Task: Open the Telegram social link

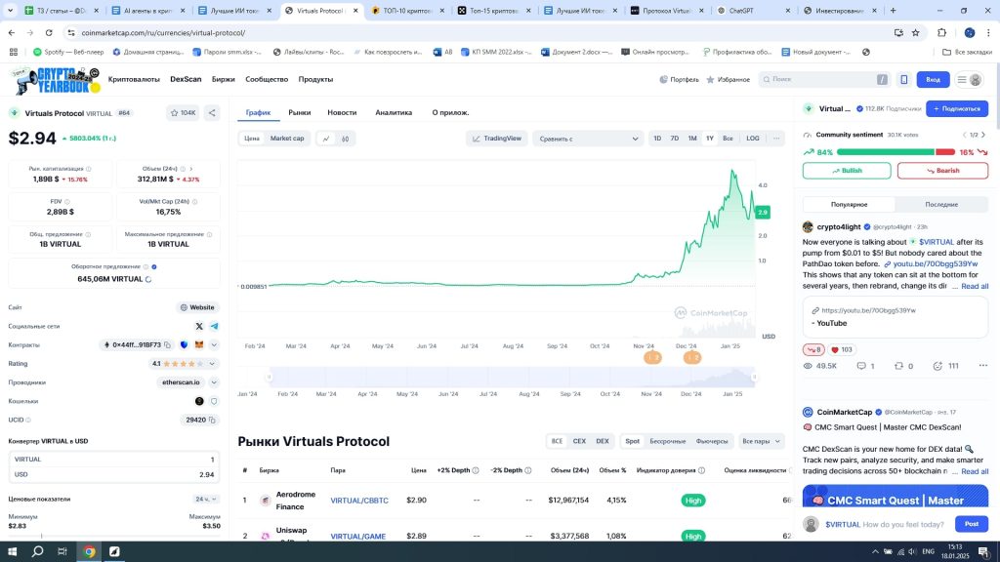Action: [x=214, y=326]
